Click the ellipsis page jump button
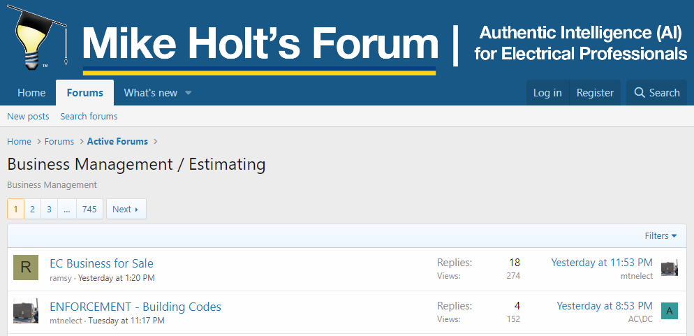This screenshot has width=694, height=336. [67, 209]
